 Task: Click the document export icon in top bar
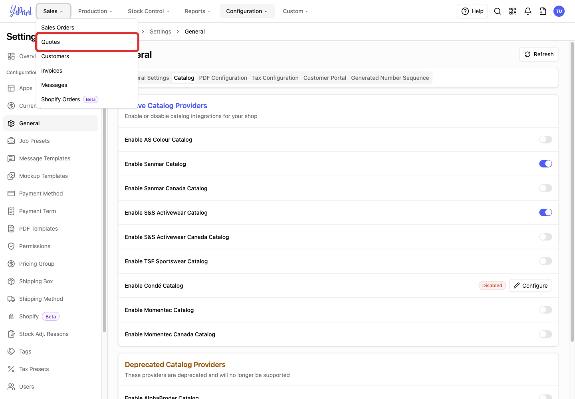(543, 11)
